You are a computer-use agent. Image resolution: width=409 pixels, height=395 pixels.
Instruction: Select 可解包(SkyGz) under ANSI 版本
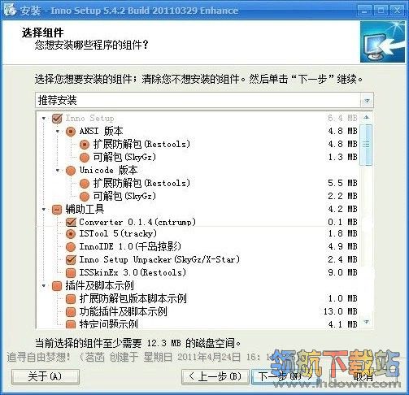click(85, 158)
